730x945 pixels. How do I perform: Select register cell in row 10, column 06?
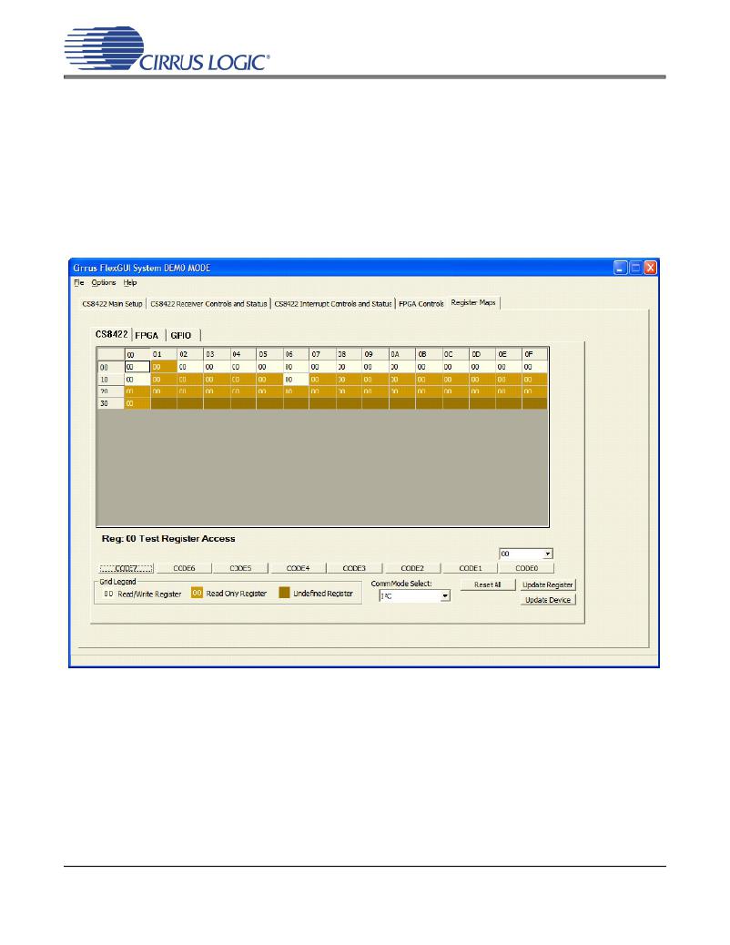(296, 380)
